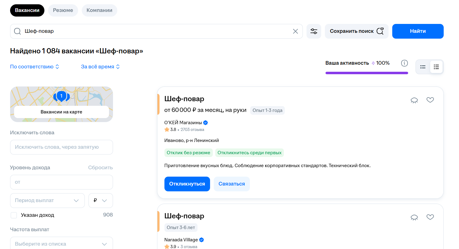Click the 908 count beside Указан доход
Screen dimensions: 459x249
coord(108,215)
